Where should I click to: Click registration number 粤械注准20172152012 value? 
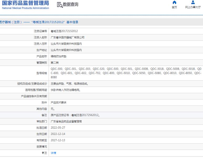64,31
